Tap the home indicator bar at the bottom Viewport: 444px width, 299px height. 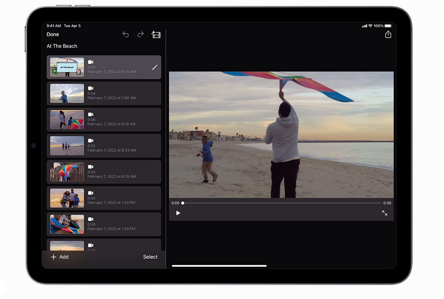tap(219, 266)
